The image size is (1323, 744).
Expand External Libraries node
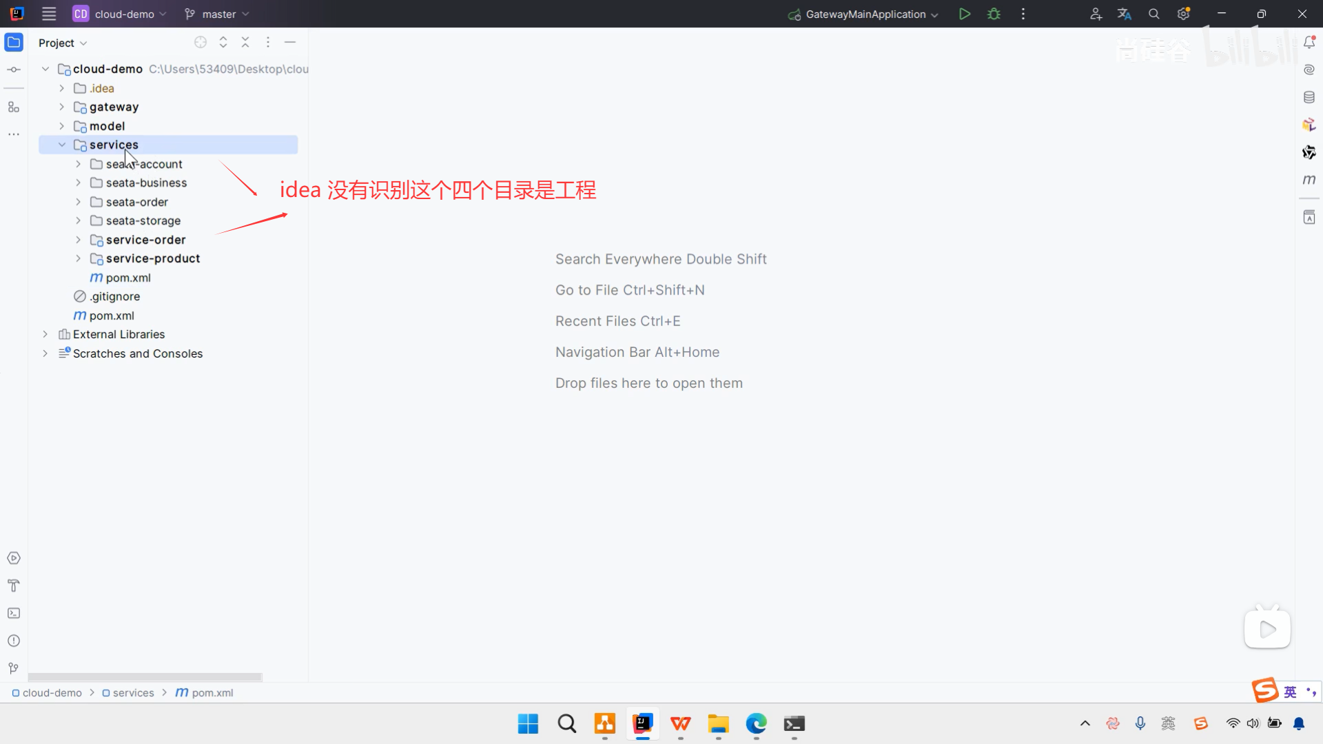(45, 334)
